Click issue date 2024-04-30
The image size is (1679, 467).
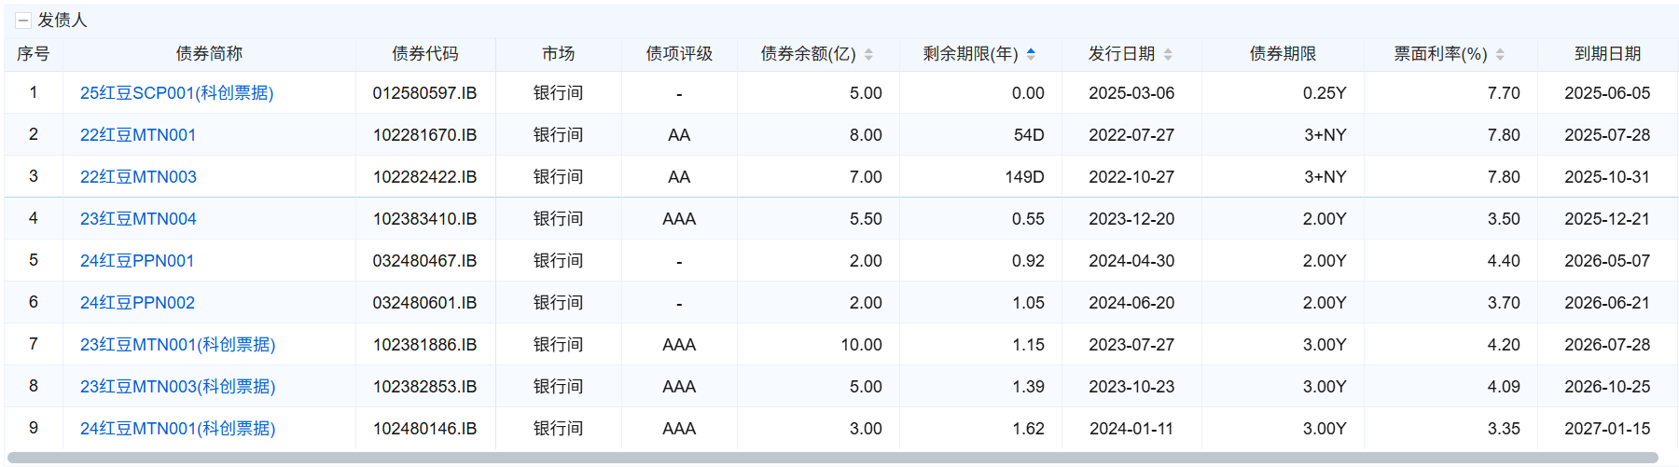click(x=1131, y=261)
